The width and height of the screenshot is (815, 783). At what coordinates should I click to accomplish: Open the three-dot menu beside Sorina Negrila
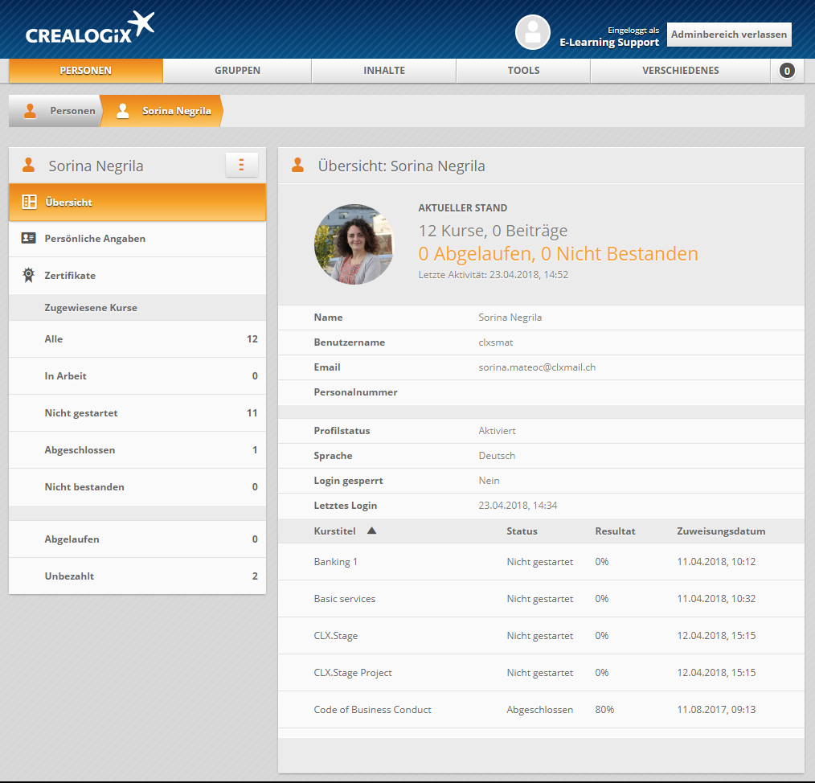coord(241,165)
